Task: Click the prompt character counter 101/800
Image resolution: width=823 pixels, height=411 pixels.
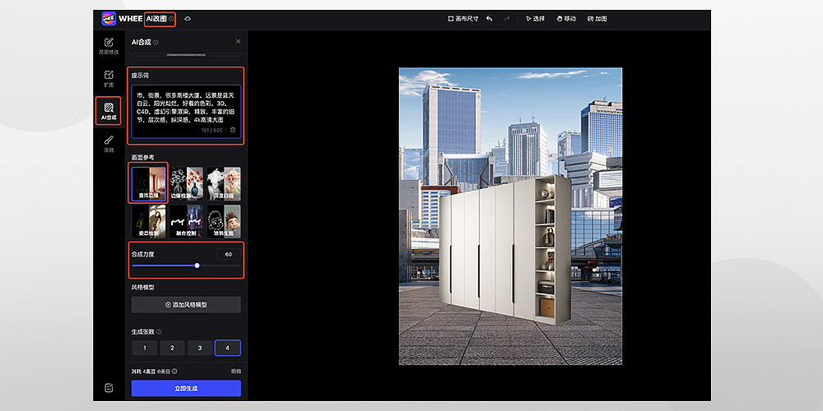Action: pos(212,130)
